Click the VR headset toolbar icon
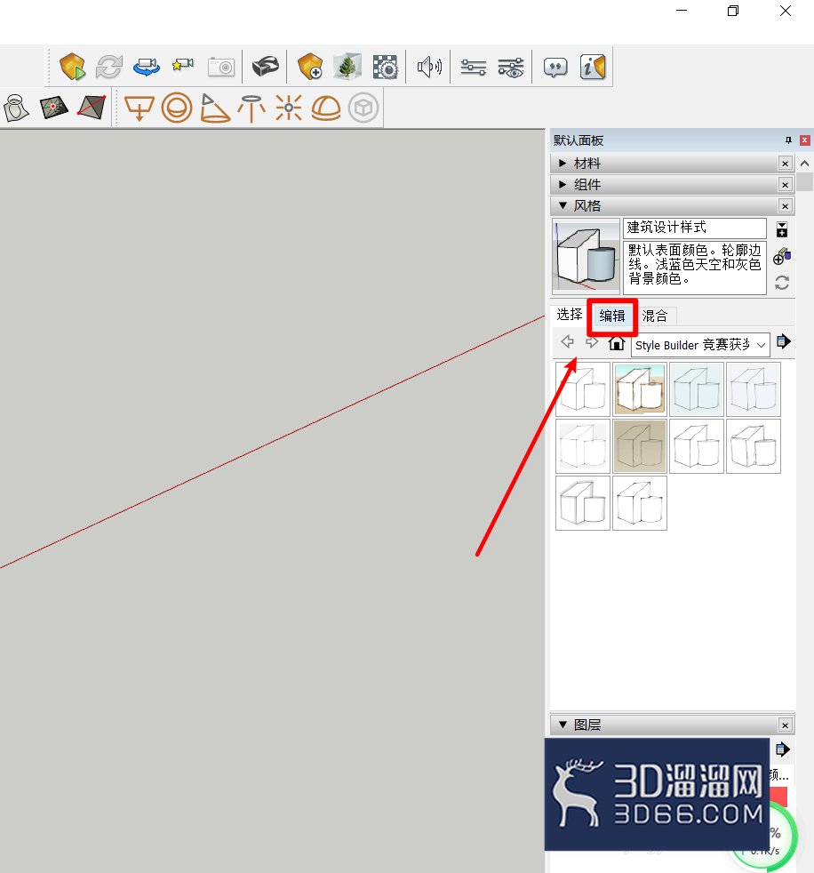The image size is (814, 873). click(x=265, y=67)
